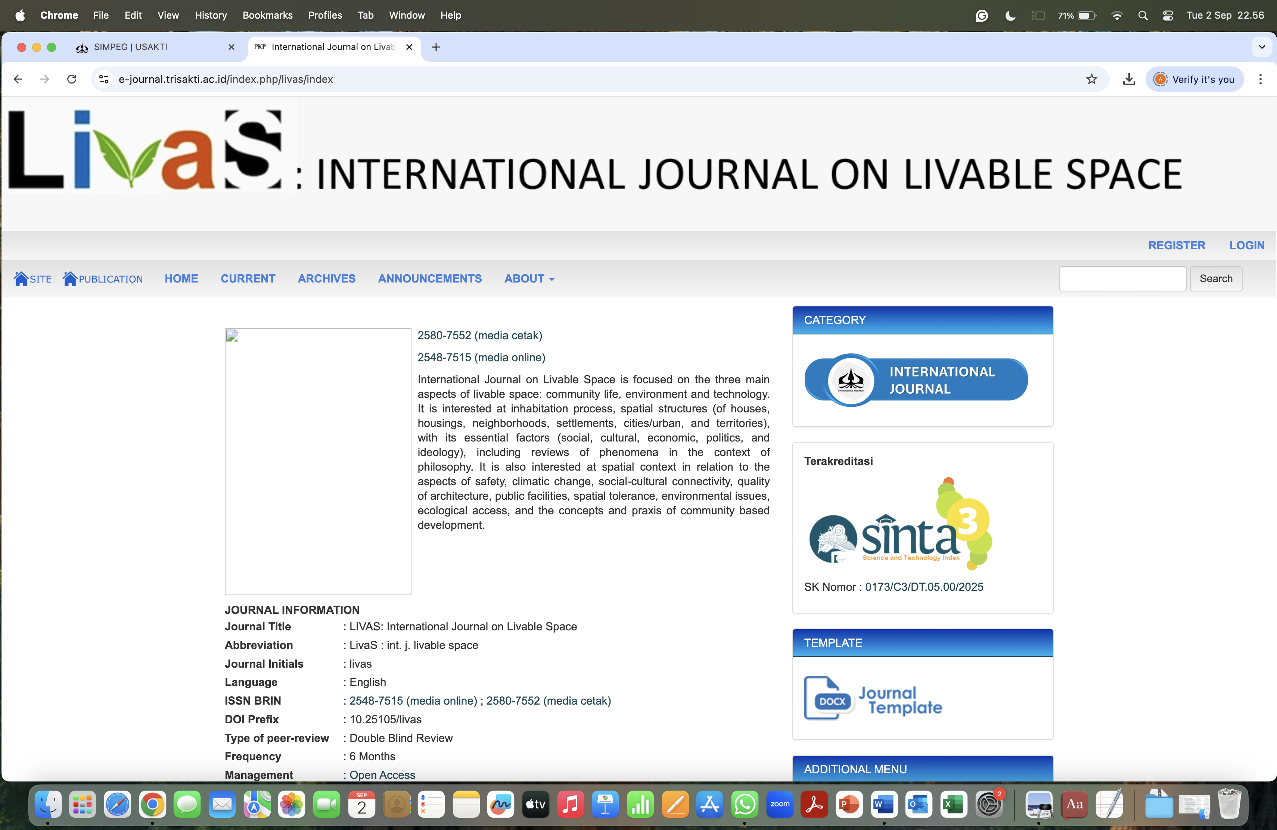This screenshot has width=1277, height=830.
Task: Click the PUBLICATION home icon
Action: coord(70,278)
